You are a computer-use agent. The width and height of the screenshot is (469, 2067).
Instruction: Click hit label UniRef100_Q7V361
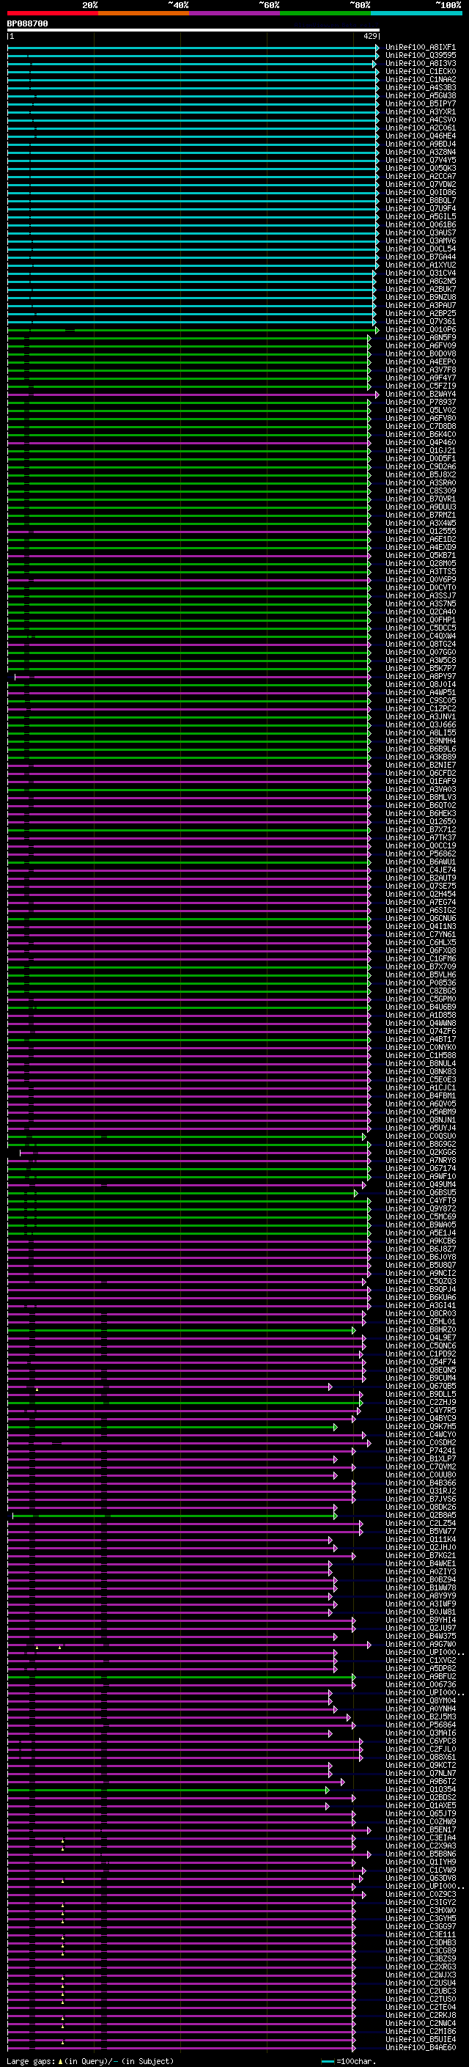[x=421, y=321]
